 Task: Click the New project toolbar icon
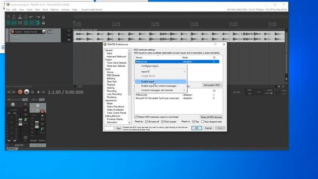tap(8, 17)
